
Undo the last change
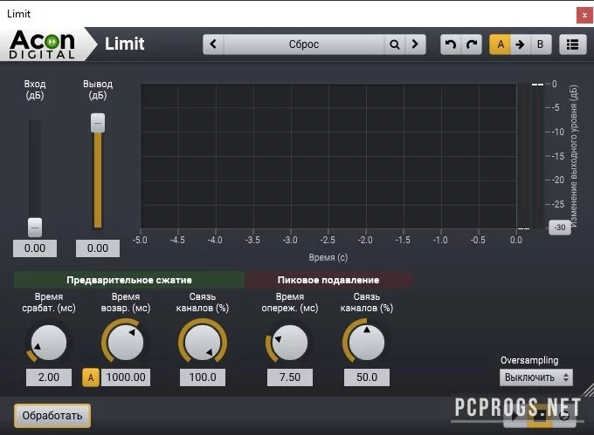tap(451, 44)
